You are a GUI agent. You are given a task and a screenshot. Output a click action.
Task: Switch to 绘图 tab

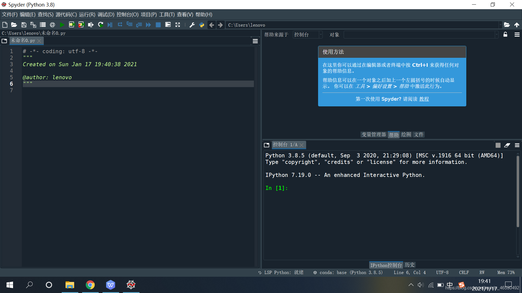click(x=406, y=135)
